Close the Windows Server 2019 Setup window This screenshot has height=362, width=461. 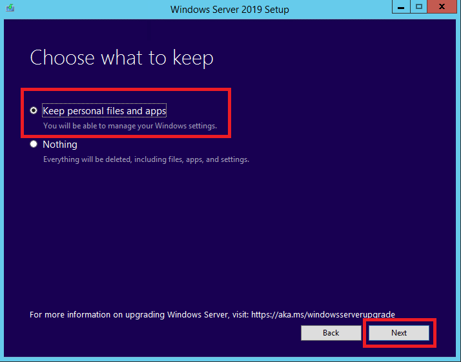[x=442, y=6]
